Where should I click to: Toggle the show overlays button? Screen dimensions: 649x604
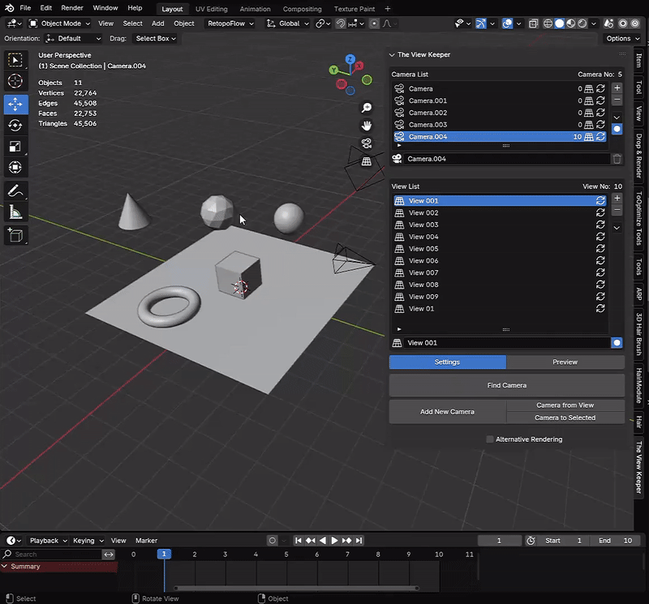tap(508, 24)
